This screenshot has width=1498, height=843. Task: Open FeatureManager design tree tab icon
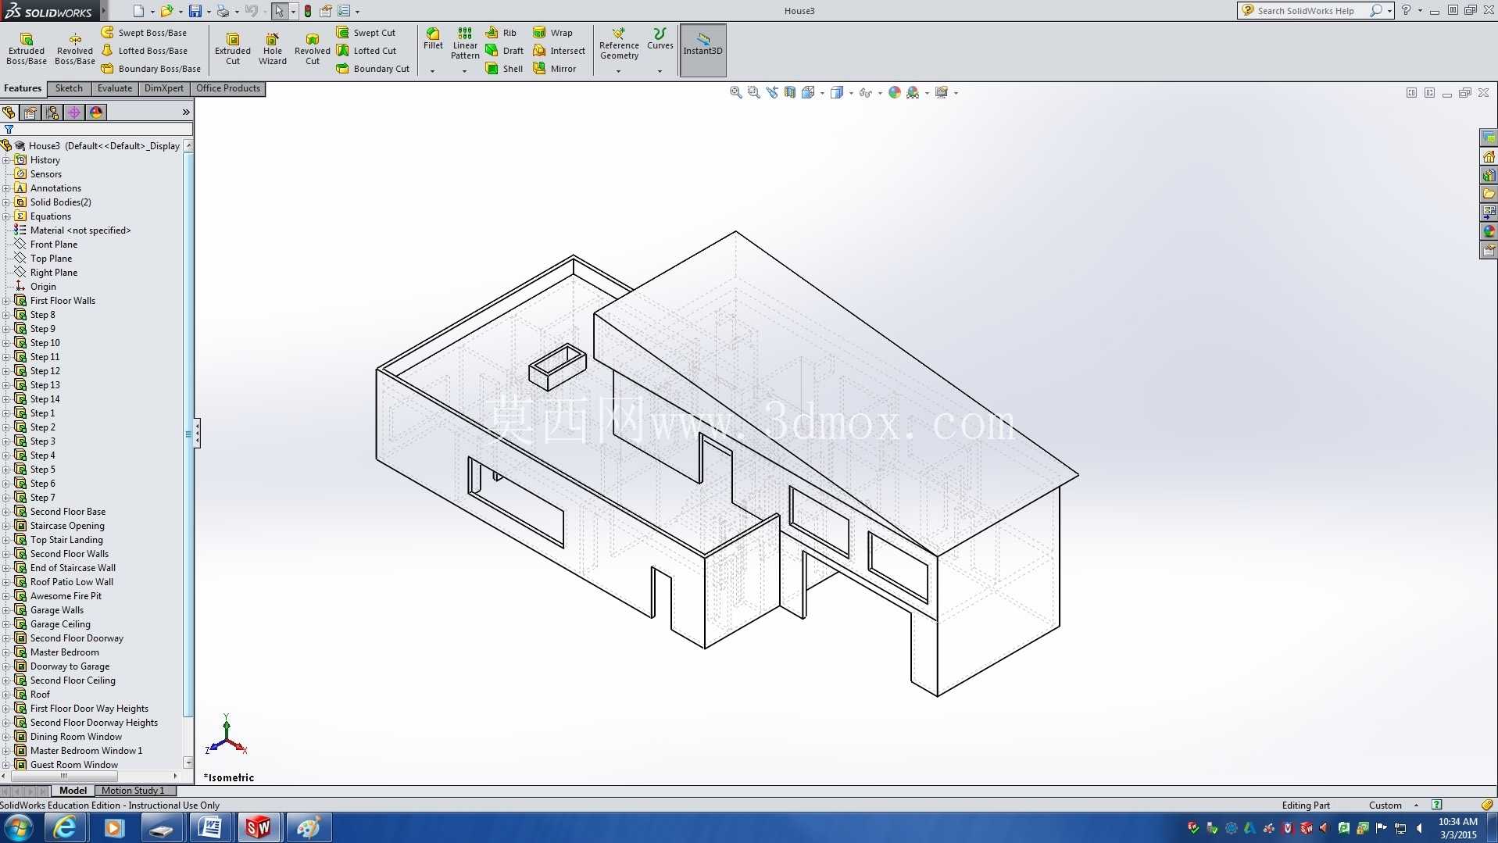9,113
